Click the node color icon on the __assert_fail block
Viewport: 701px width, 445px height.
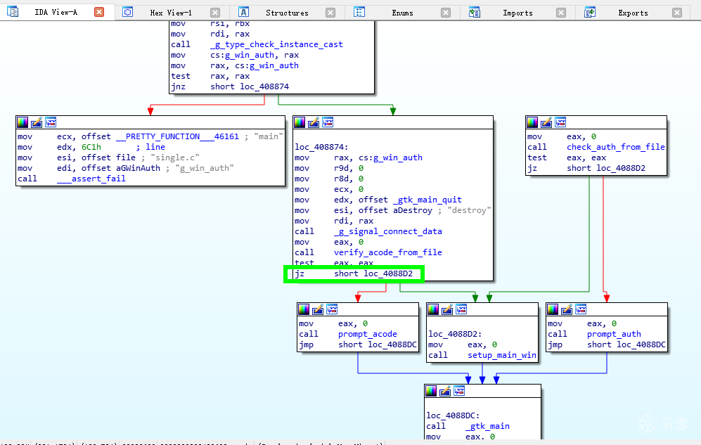point(22,122)
